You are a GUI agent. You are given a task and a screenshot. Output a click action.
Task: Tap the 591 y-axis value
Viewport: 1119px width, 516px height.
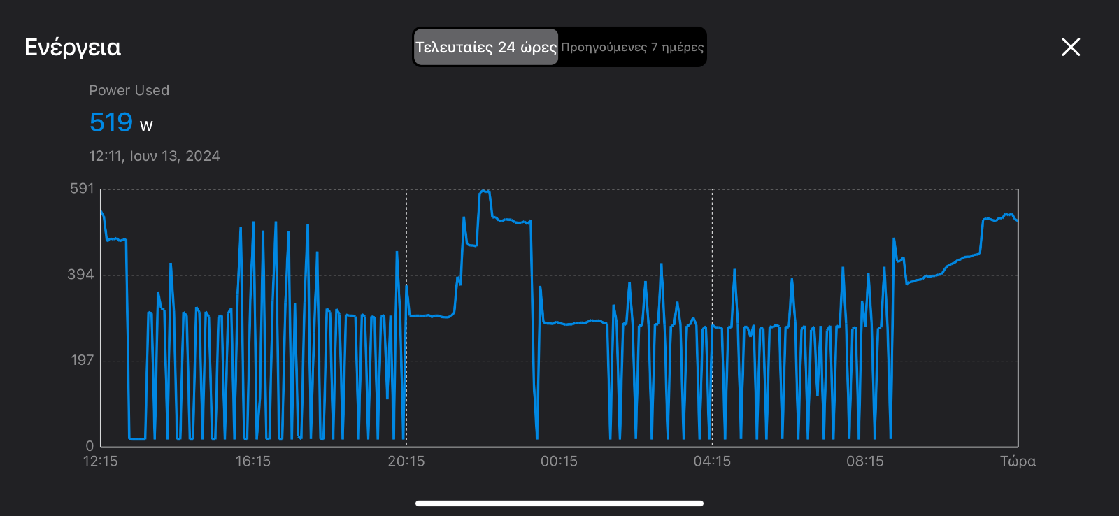coord(82,188)
